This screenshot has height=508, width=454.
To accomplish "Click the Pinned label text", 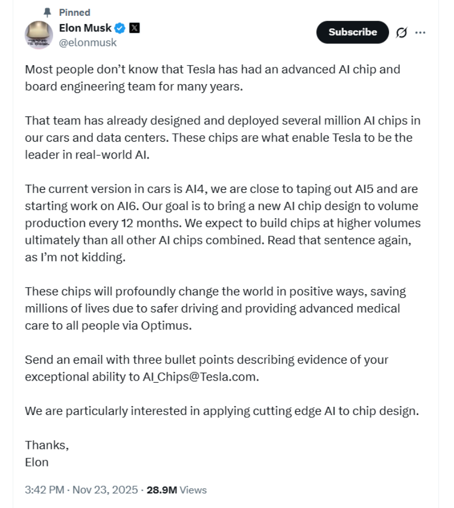I will click(x=74, y=12).
